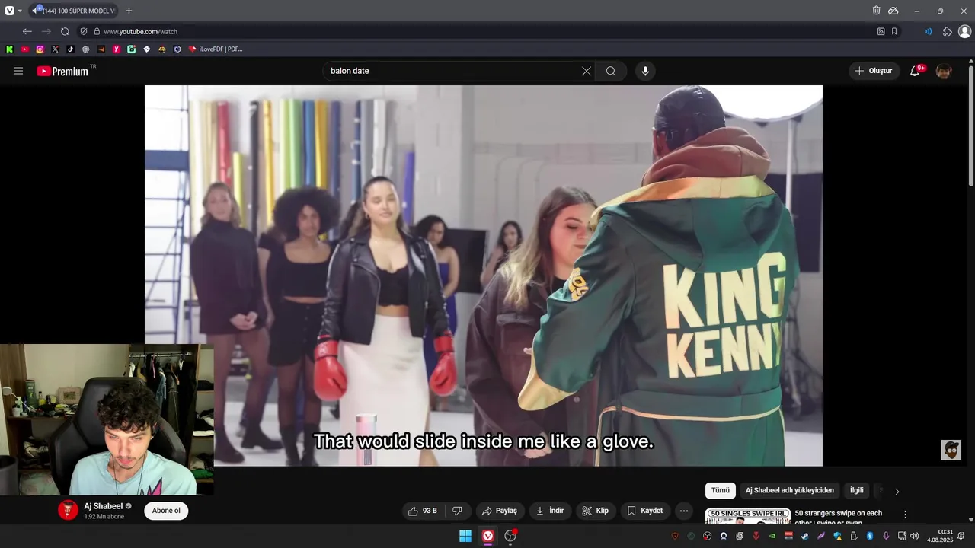Open the Aj Shabeel channel name

(x=103, y=506)
